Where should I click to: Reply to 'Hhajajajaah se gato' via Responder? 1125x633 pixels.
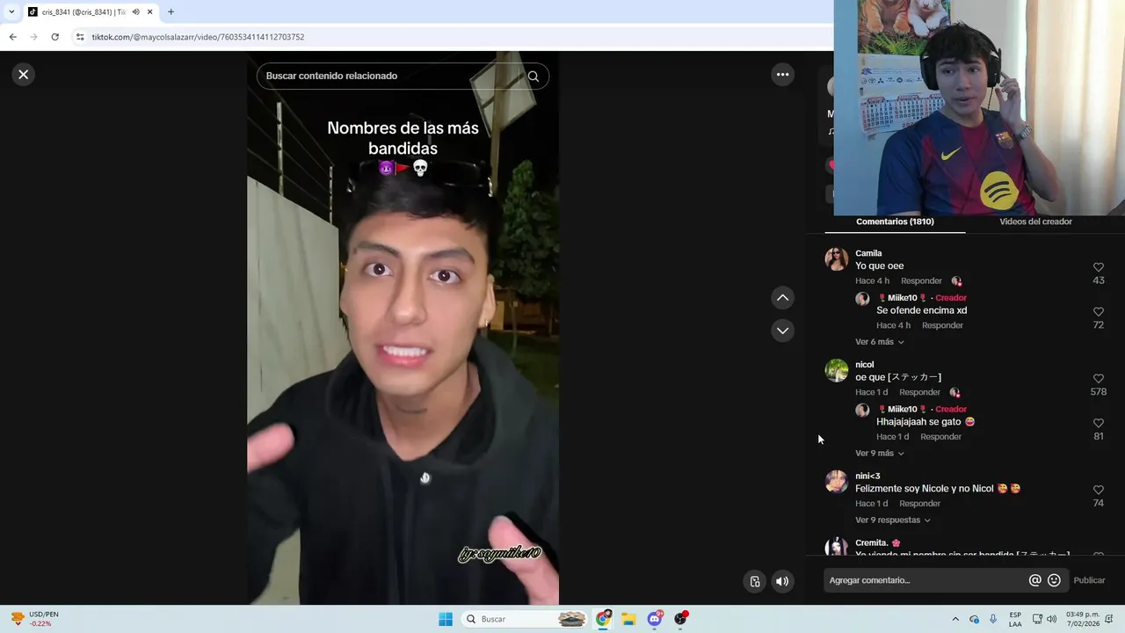[940, 437]
